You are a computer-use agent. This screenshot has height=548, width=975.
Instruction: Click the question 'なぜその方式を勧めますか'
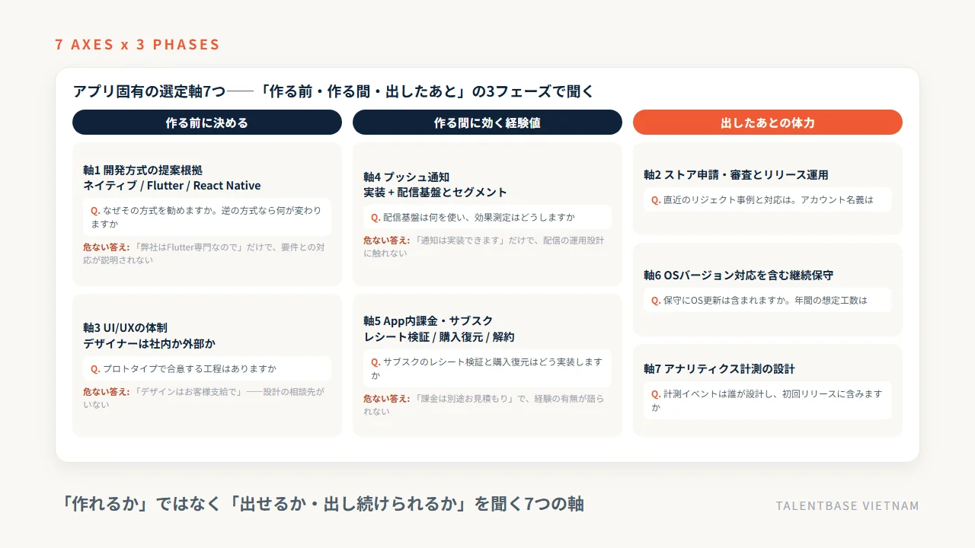[207, 217]
